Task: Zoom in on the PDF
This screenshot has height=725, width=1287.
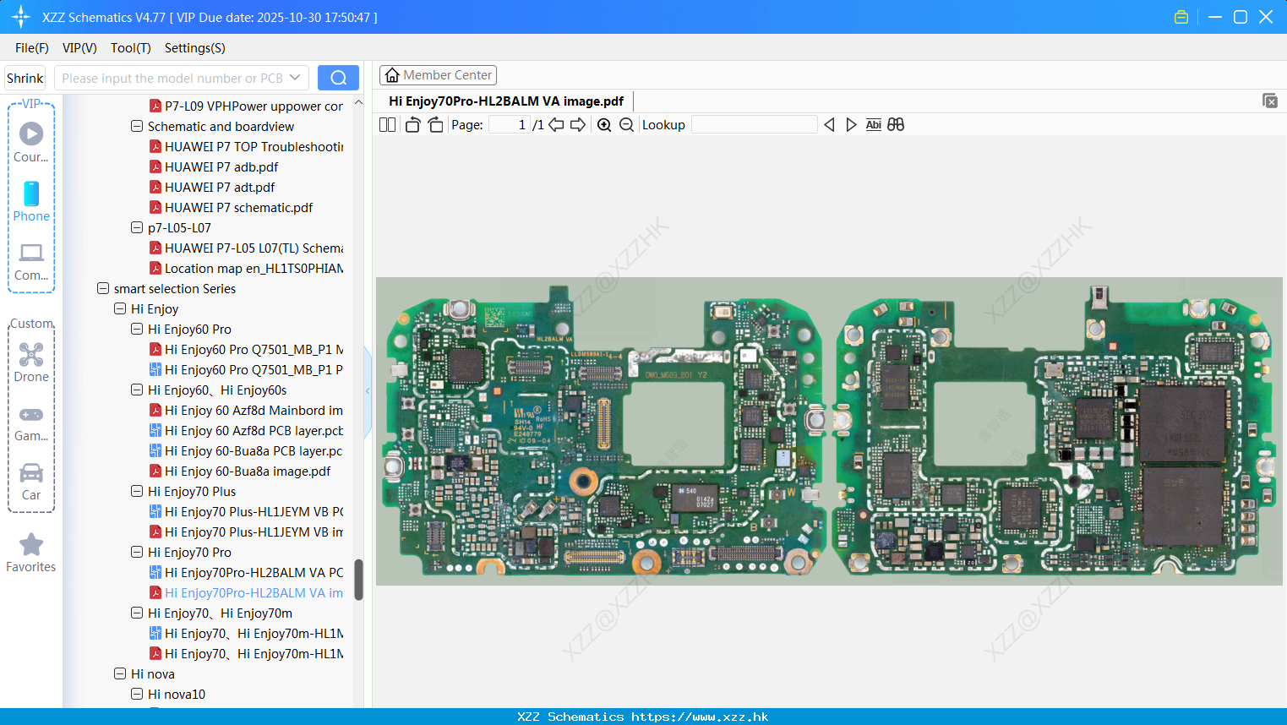Action: tap(604, 125)
